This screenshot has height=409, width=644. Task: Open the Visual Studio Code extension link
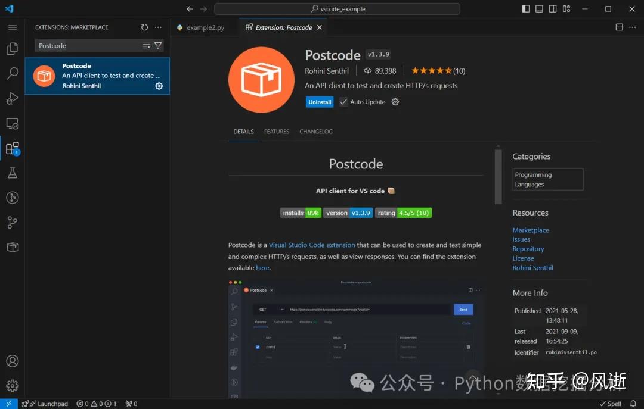click(x=312, y=245)
